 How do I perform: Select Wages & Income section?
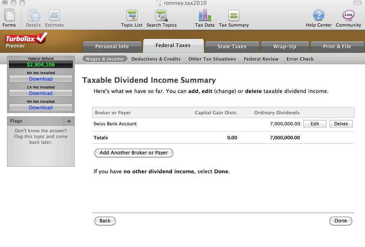[105, 59]
